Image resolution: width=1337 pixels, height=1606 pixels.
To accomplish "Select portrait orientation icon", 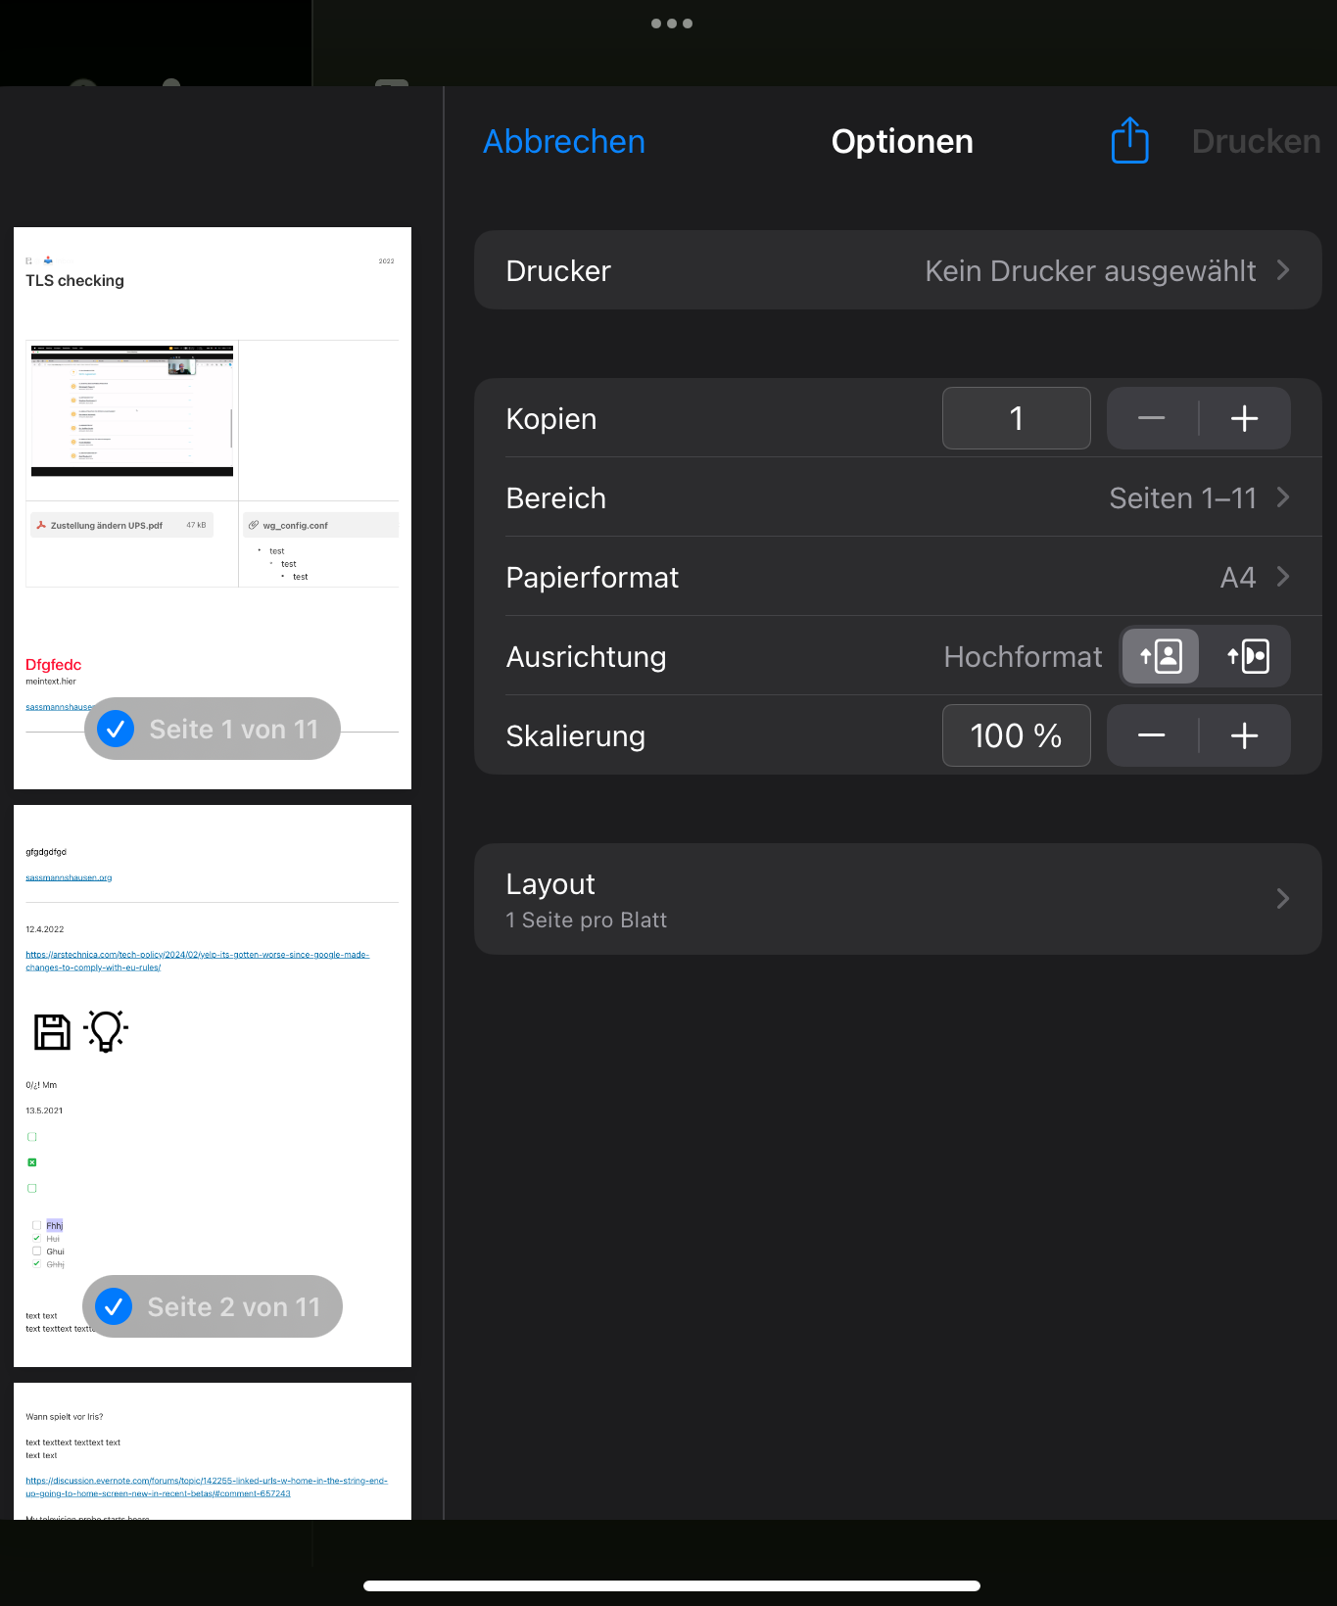I will (1161, 656).
